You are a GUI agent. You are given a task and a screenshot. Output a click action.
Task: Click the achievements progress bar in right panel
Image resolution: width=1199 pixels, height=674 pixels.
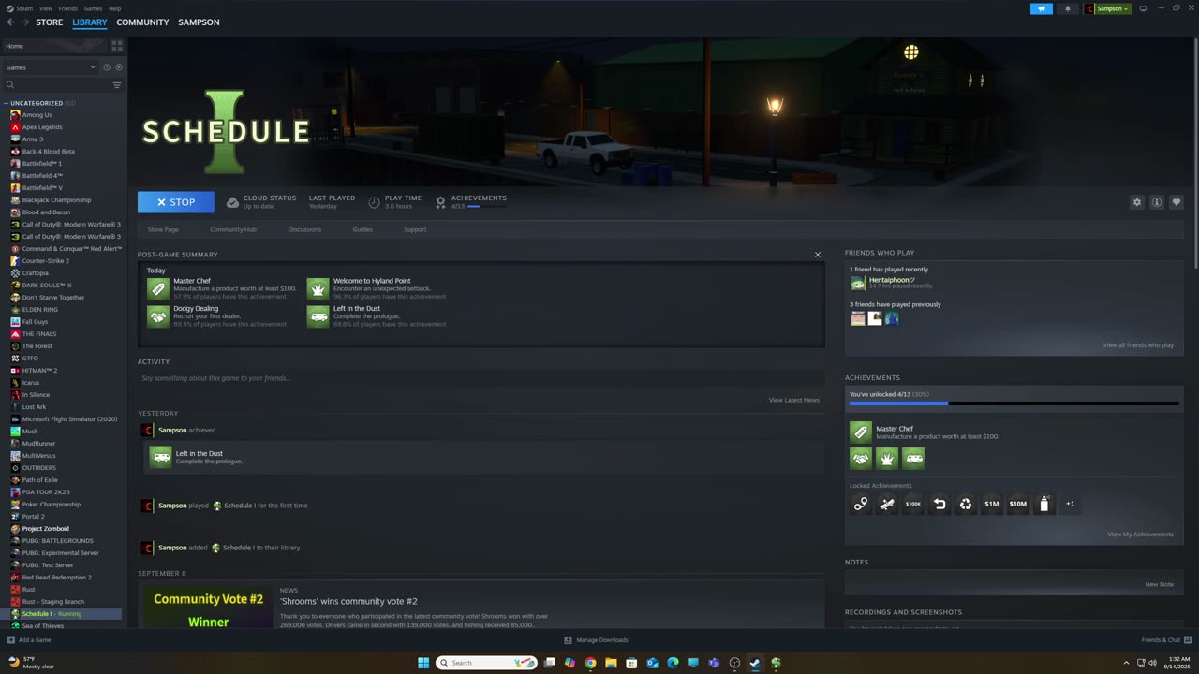(x=1014, y=403)
